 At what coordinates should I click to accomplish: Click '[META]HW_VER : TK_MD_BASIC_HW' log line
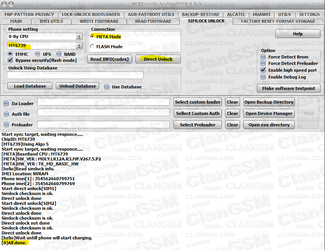[x=40, y=164]
